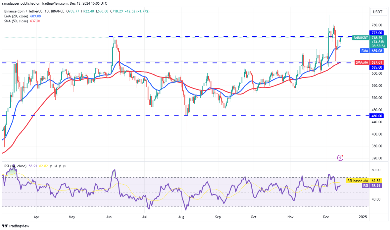Click the purple lightning event icon
This screenshot has height=230, width=390.
coord(340,158)
